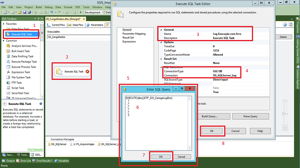Click the Add New Item toolbar icon
The height and width of the screenshot is (168, 300).
tap(13, 13)
